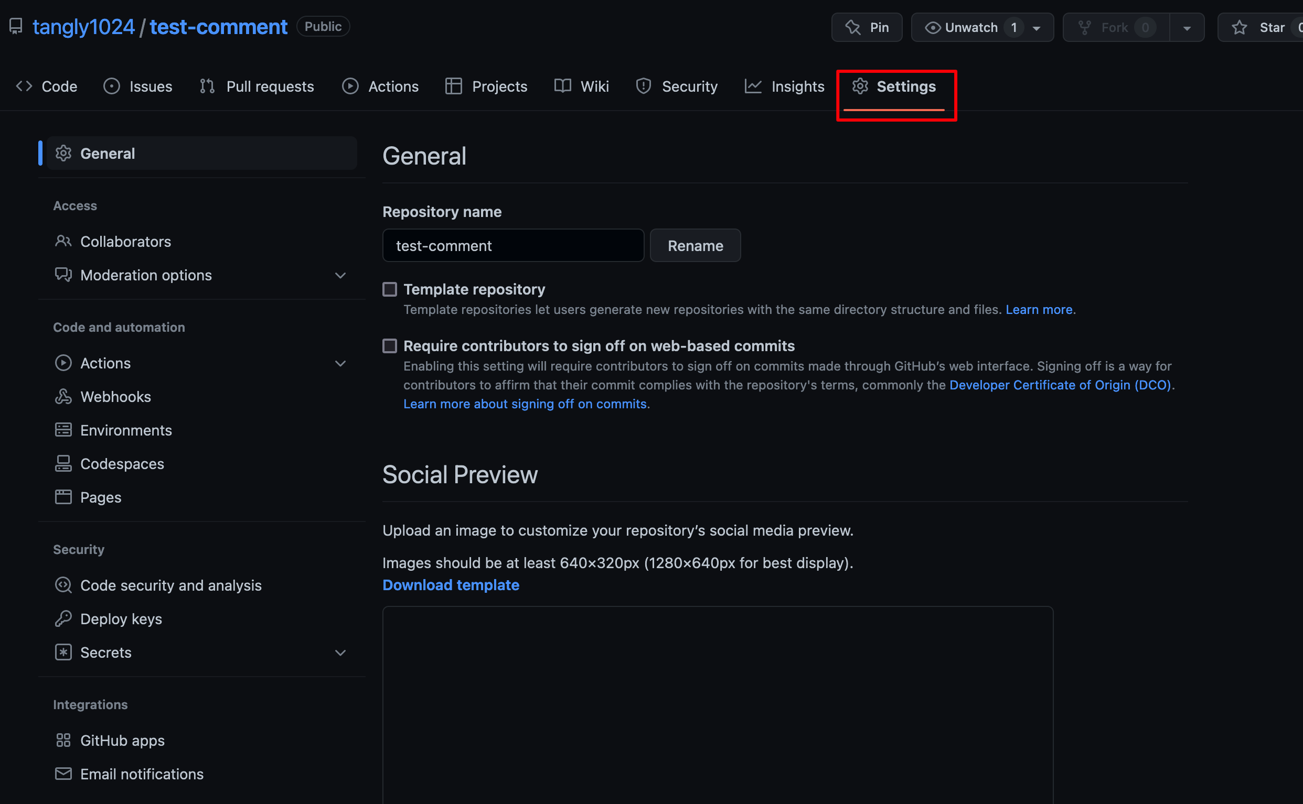This screenshot has width=1303, height=804.
Task: Expand the Secrets section chevron
Action: [x=340, y=653]
